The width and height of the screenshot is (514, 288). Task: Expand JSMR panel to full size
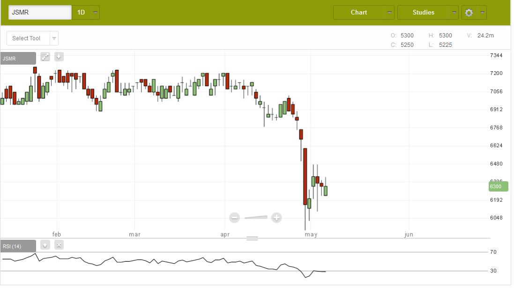point(45,57)
